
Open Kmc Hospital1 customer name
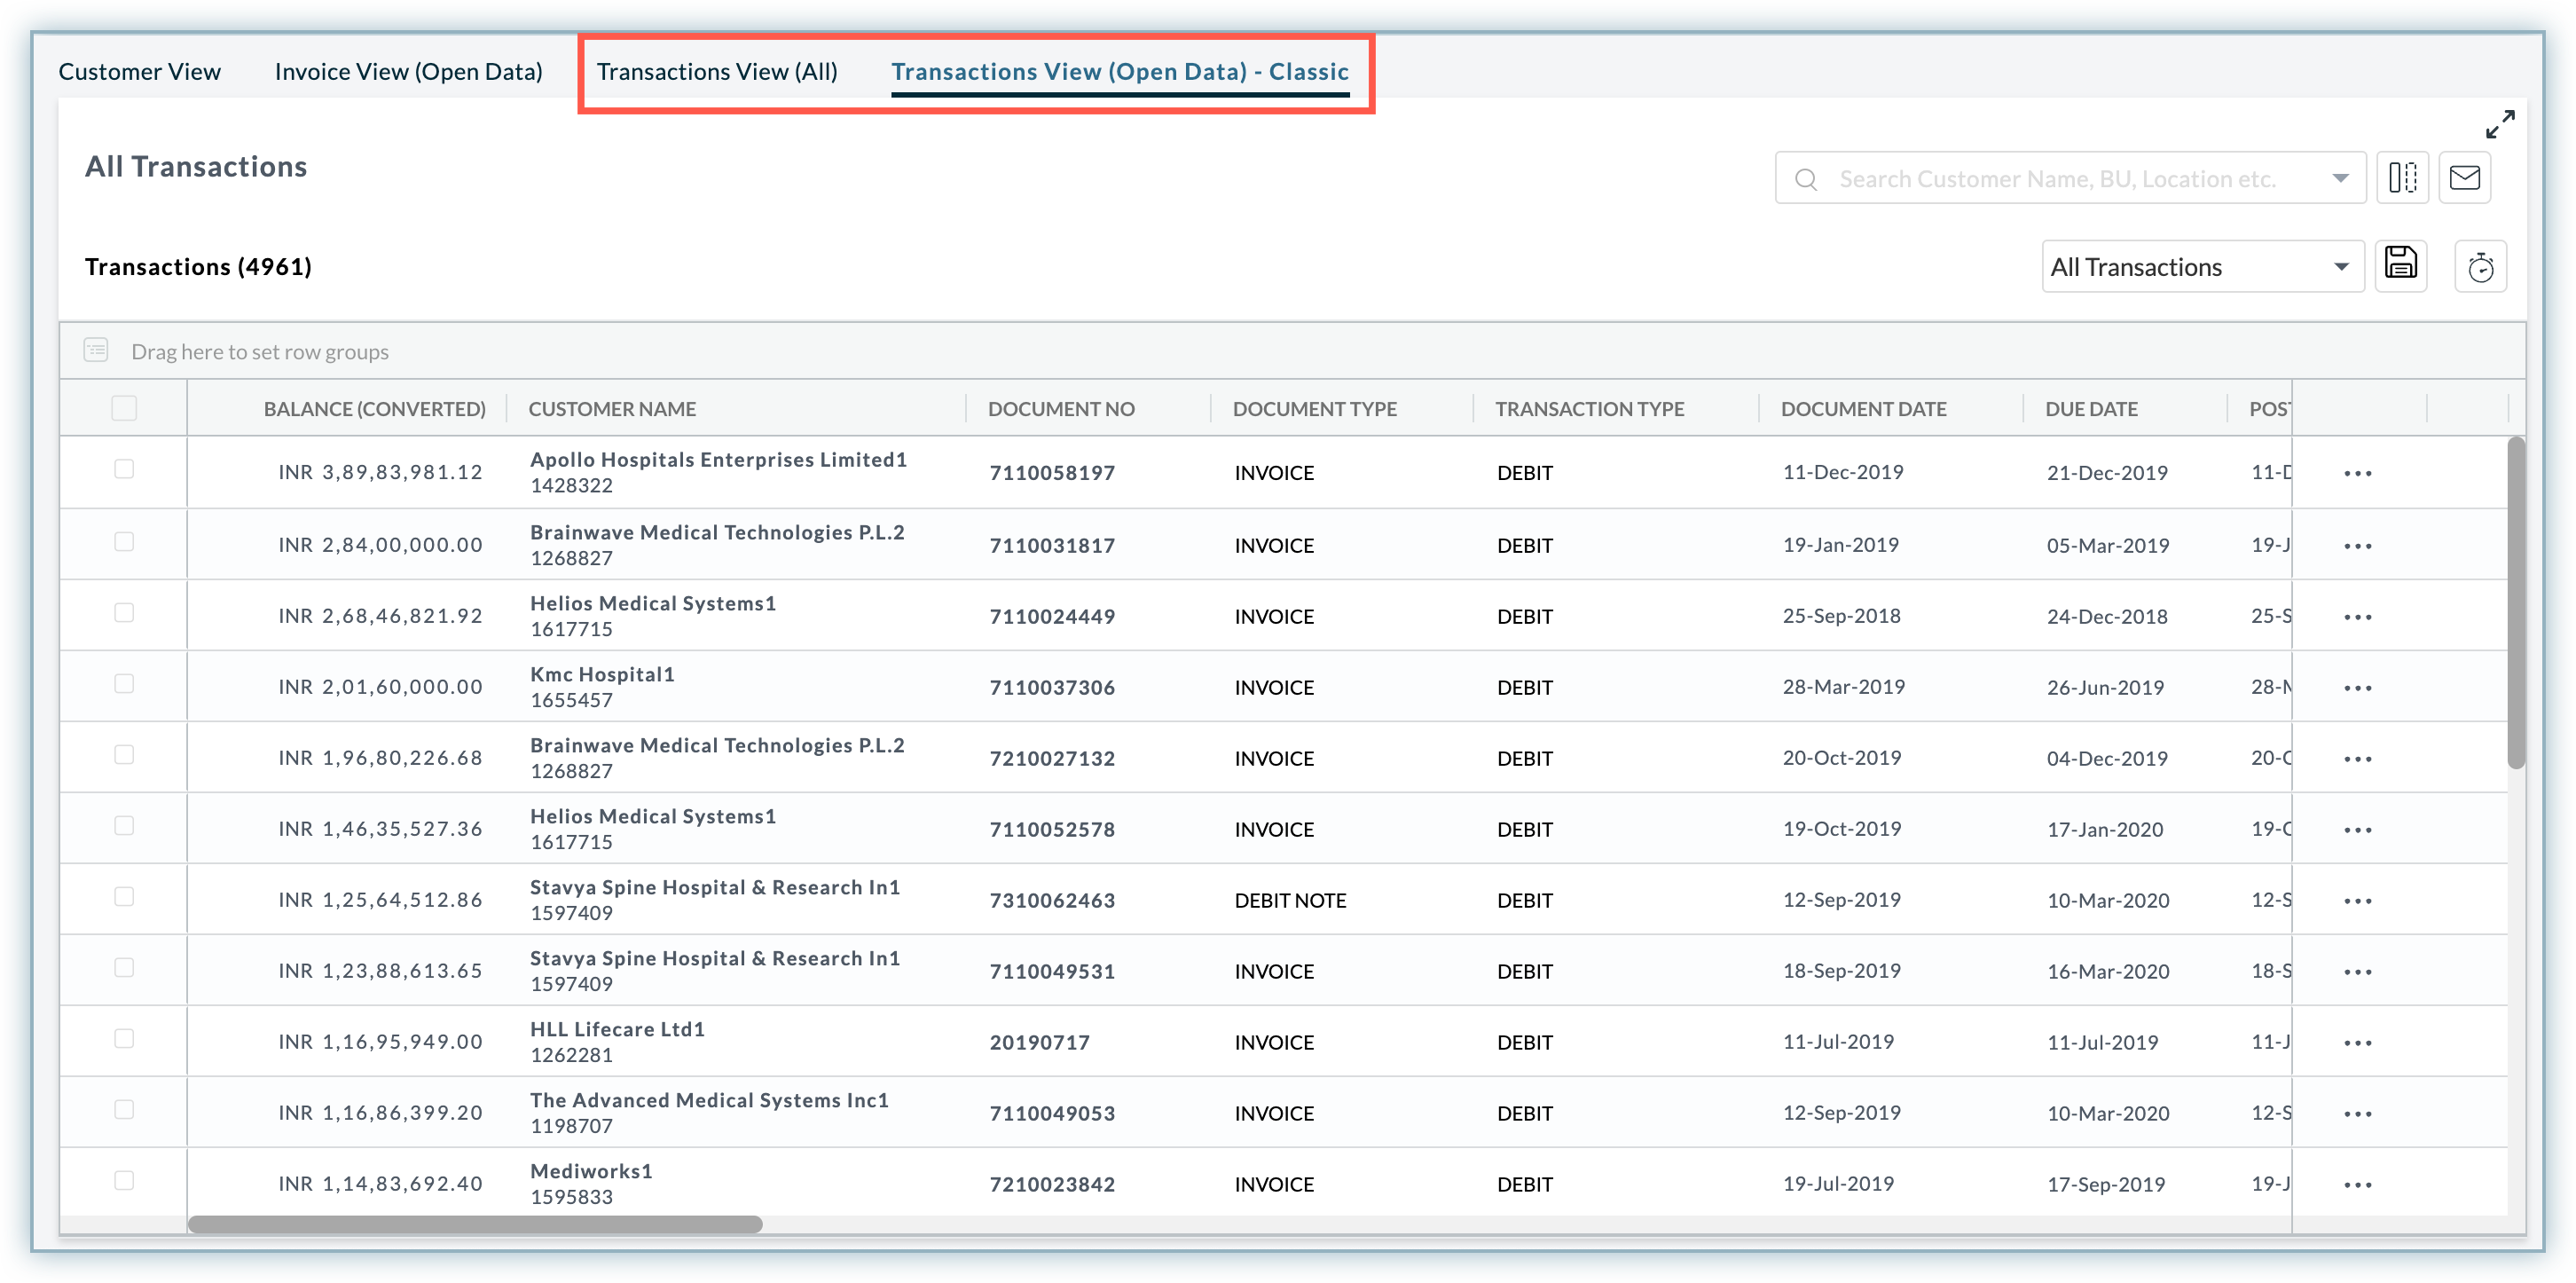point(602,675)
